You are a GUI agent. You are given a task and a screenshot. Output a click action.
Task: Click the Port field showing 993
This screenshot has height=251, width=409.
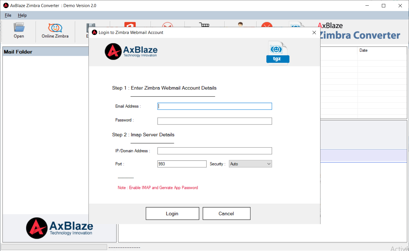182,164
